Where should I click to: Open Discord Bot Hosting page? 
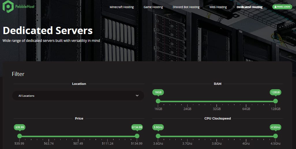186,7
